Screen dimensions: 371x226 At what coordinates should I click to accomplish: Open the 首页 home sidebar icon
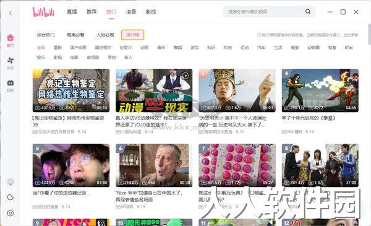10,40
